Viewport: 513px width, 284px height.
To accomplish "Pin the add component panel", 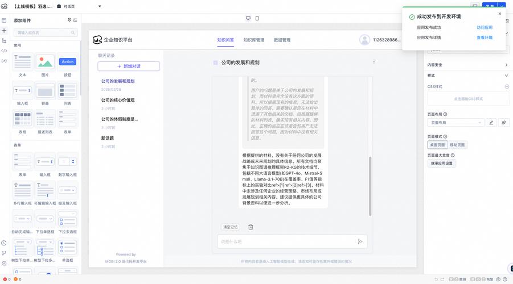I will point(69,20).
